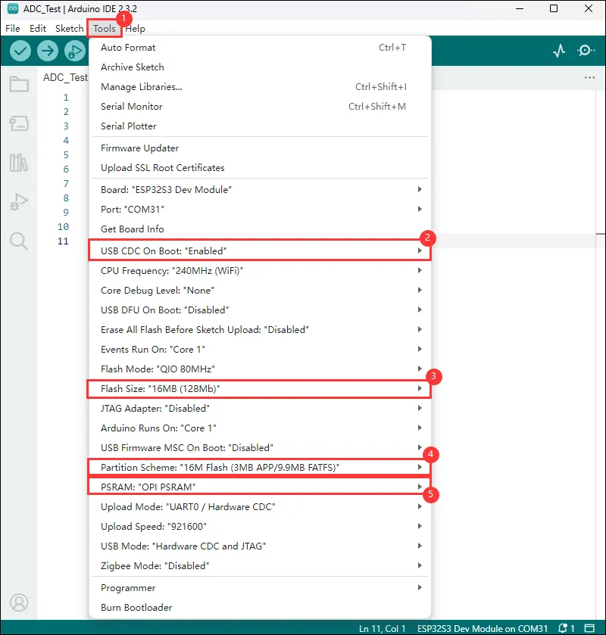The image size is (606, 635).
Task: Click the account profile icon at bottom left
Action: (x=19, y=602)
